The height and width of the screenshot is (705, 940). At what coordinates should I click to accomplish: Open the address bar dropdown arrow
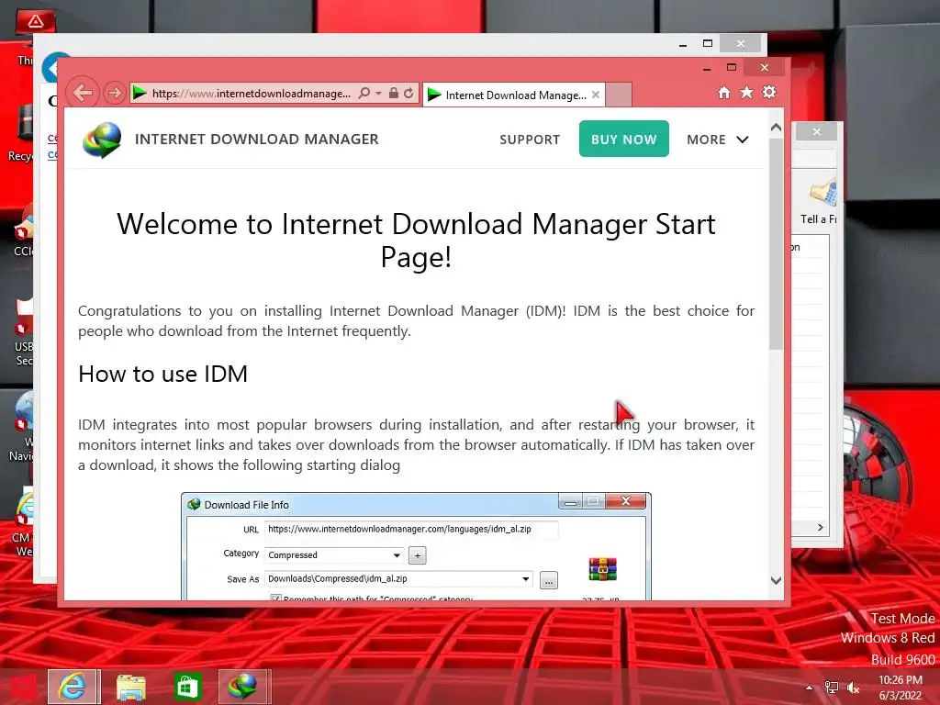(x=378, y=93)
